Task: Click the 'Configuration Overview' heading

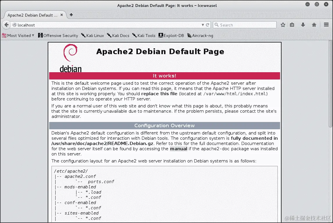Action: click(164, 126)
